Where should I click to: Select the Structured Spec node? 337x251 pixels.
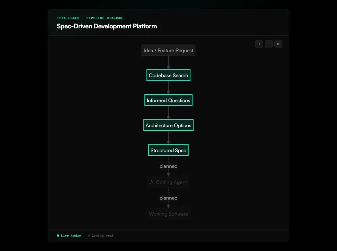168,150
